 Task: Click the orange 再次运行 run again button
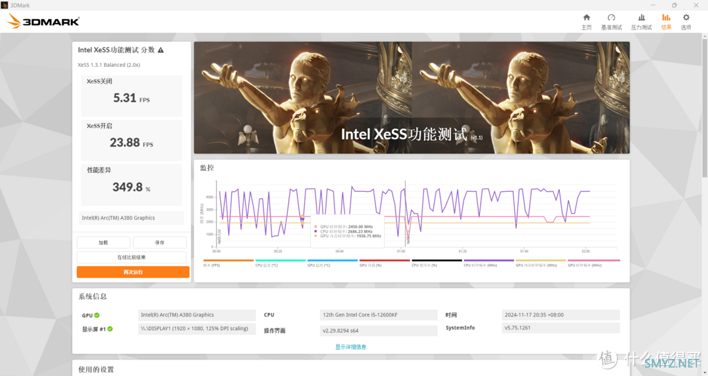point(132,273)
